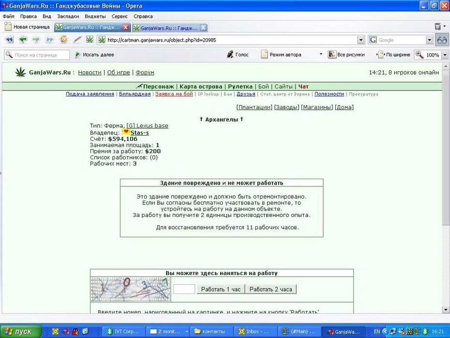This screenshot has height=338, width=450.
Task: Open Карта острова link
Action: (x=201, y=87)
